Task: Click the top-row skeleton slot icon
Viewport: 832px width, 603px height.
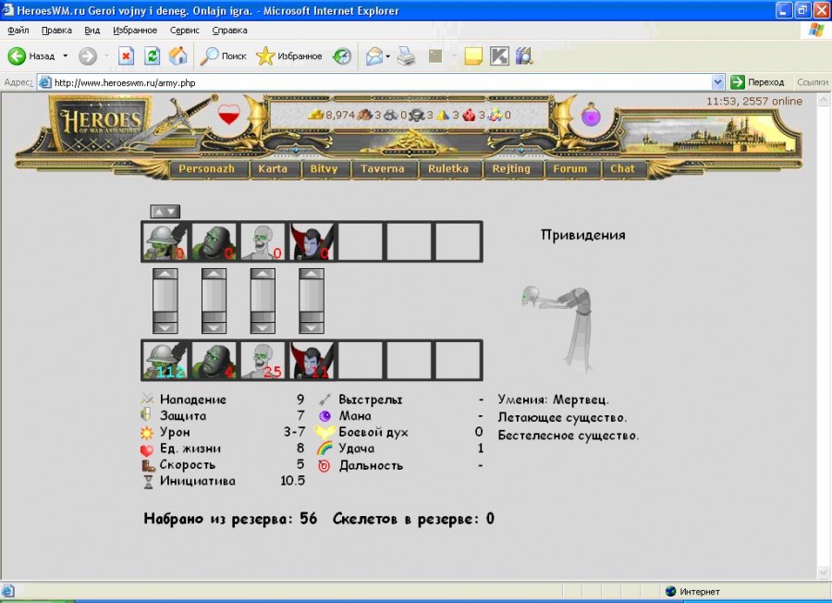Action: [x=165, y=241]
